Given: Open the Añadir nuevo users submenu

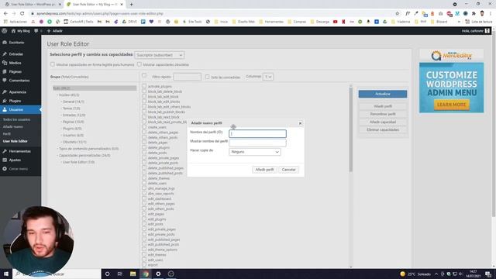Looking at the screenshot, I should tap(13, 127).
